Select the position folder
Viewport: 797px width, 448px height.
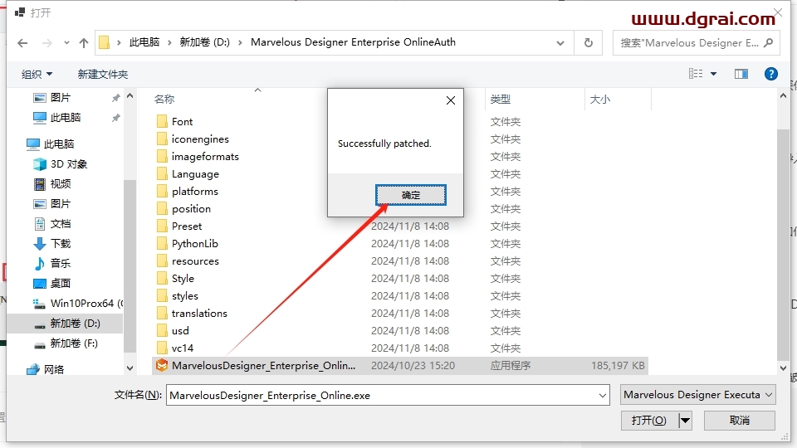[191, 209]
